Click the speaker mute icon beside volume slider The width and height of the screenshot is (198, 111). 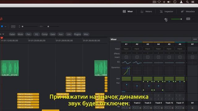(166, 19)
